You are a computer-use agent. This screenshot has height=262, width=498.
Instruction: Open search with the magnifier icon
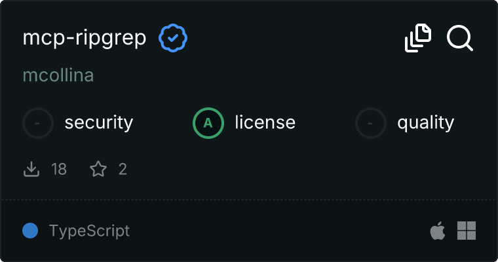pos(460,38)
